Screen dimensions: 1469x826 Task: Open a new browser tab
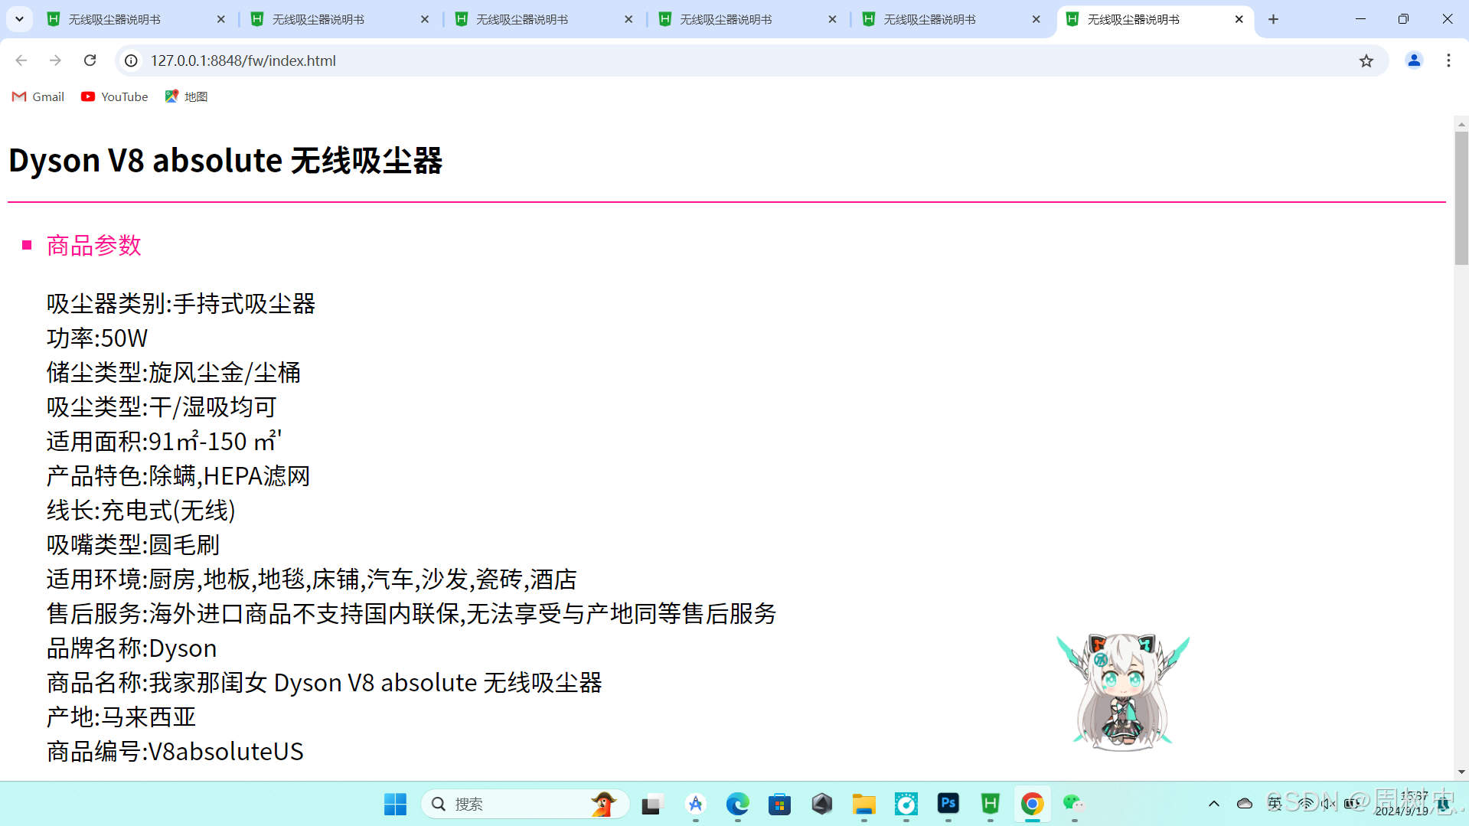click(1274, 19)
